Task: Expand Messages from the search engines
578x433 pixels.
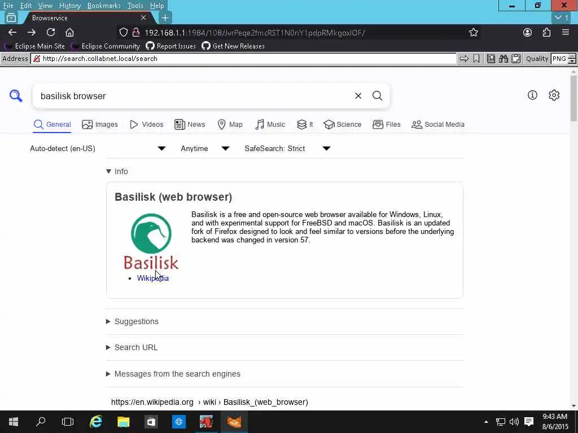Action: pos(173,374)
